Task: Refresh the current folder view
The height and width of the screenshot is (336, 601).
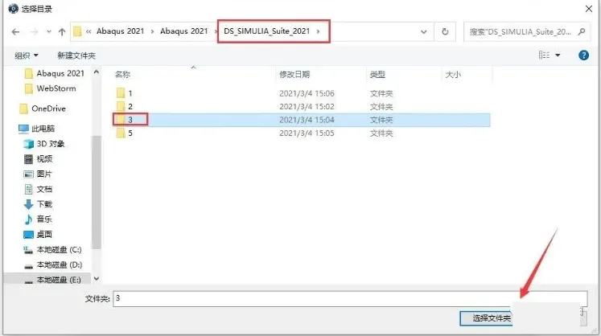Action: [445, 32]
